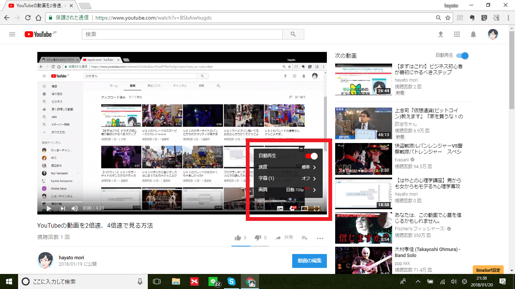Click the 視聴回数 1 回 view count text
The image size is (515, 289).
tap(54, 237)
